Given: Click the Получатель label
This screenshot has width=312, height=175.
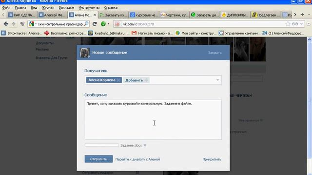Looking at the screenshot, I should (x=96, y=70).
